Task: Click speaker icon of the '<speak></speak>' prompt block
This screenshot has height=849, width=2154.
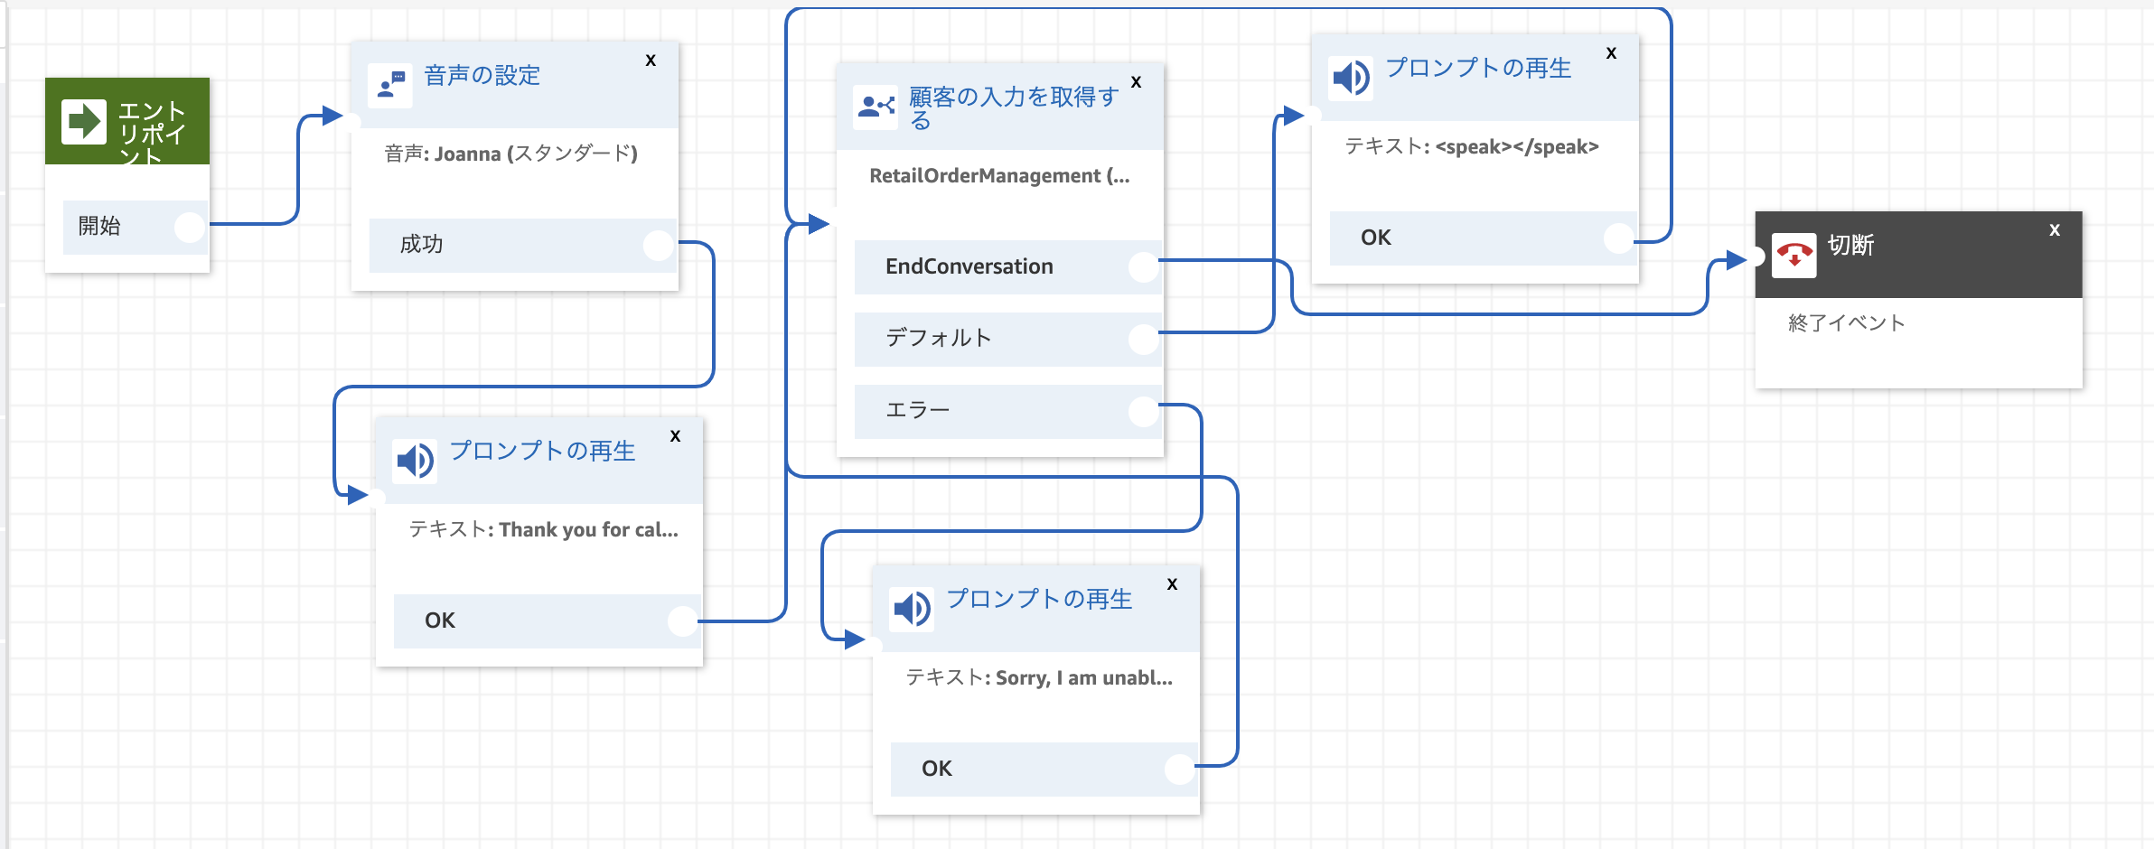Action: [1352, 78]
